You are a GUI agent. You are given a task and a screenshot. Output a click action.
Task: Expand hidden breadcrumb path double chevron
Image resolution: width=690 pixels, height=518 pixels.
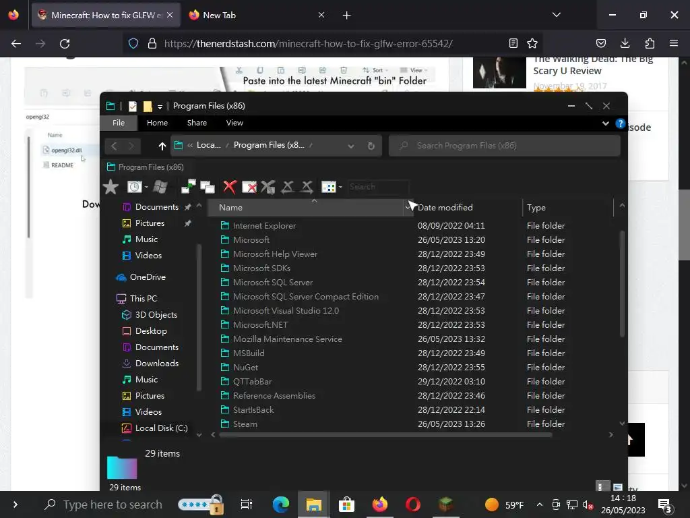190,146
